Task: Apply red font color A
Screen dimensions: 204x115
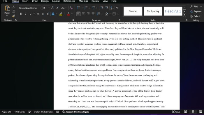Action: (68, 14)
